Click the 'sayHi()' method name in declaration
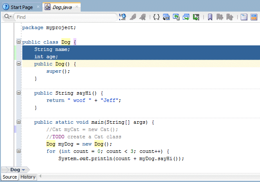The image size is (260, 182). (x=86, y=93)
